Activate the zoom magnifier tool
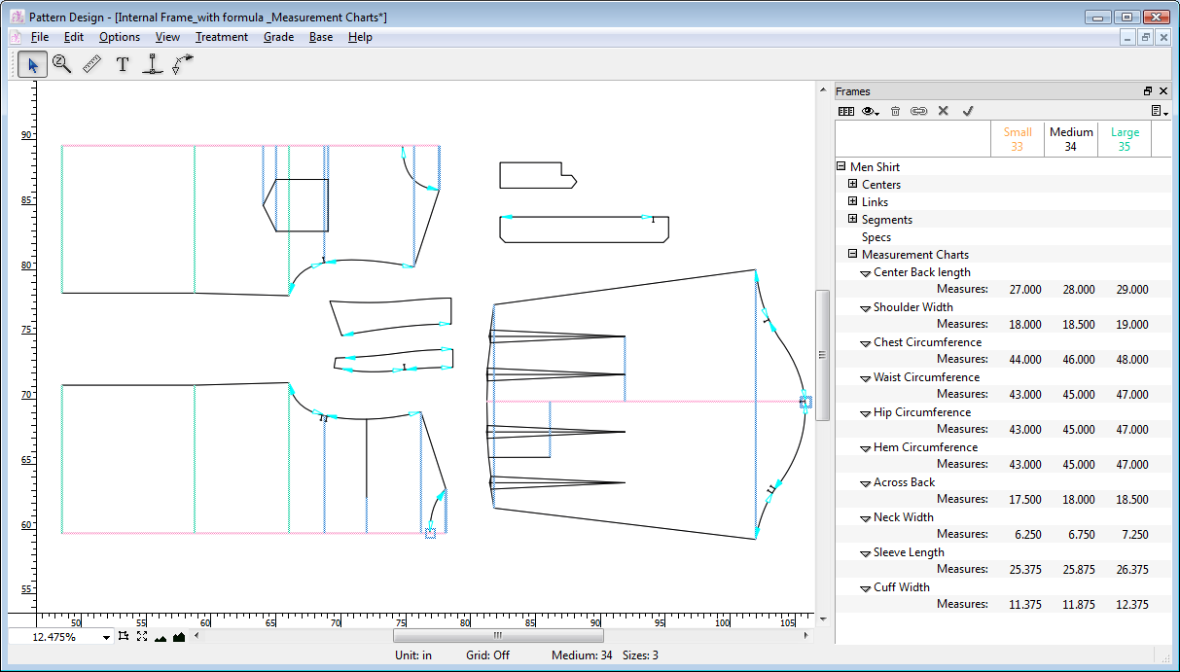 point(61,64)
